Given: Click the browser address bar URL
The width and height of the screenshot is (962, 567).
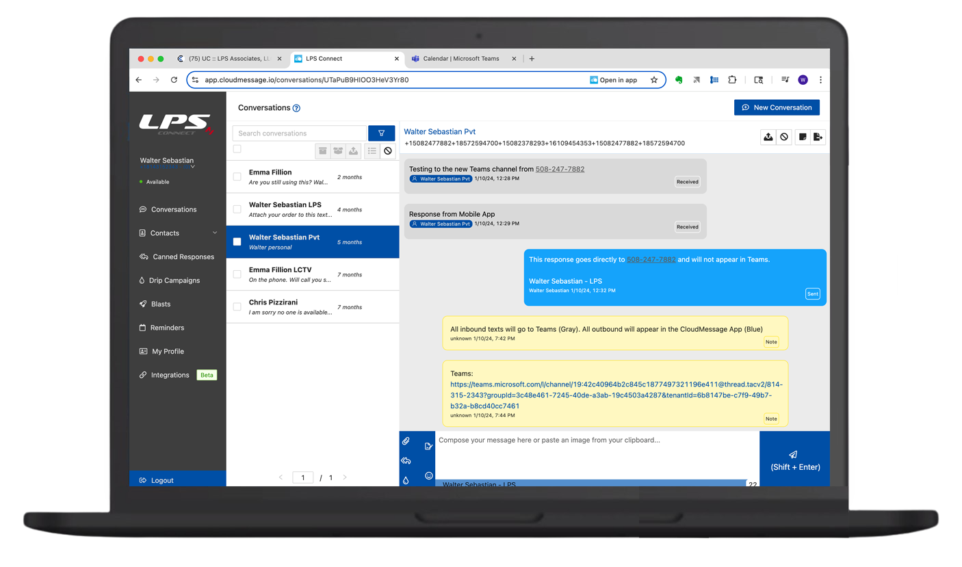Looking at the screenshot, I should click(307, 80).
